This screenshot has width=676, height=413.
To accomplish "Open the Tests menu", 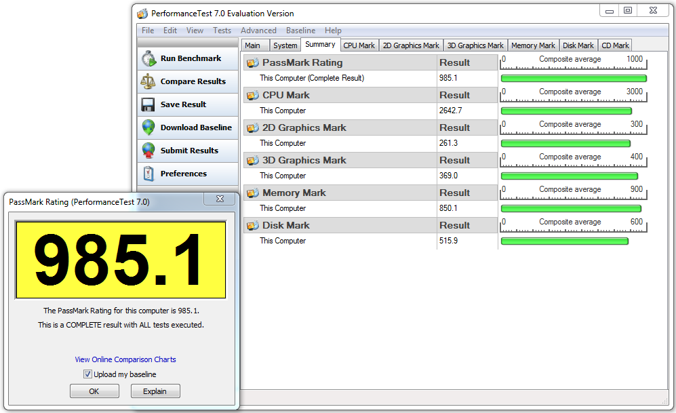I will [x=222, y=31].
